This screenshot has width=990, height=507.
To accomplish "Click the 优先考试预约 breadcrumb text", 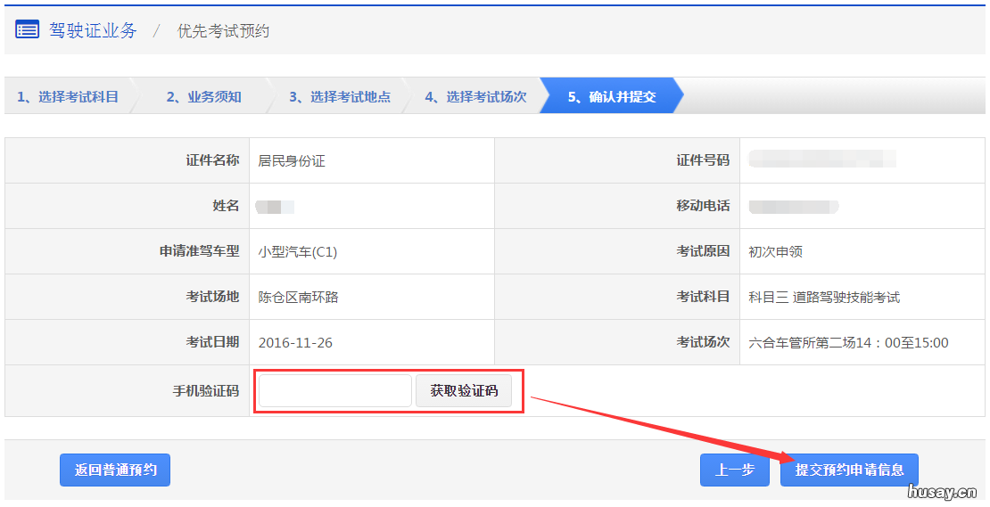I will [223, 31].
